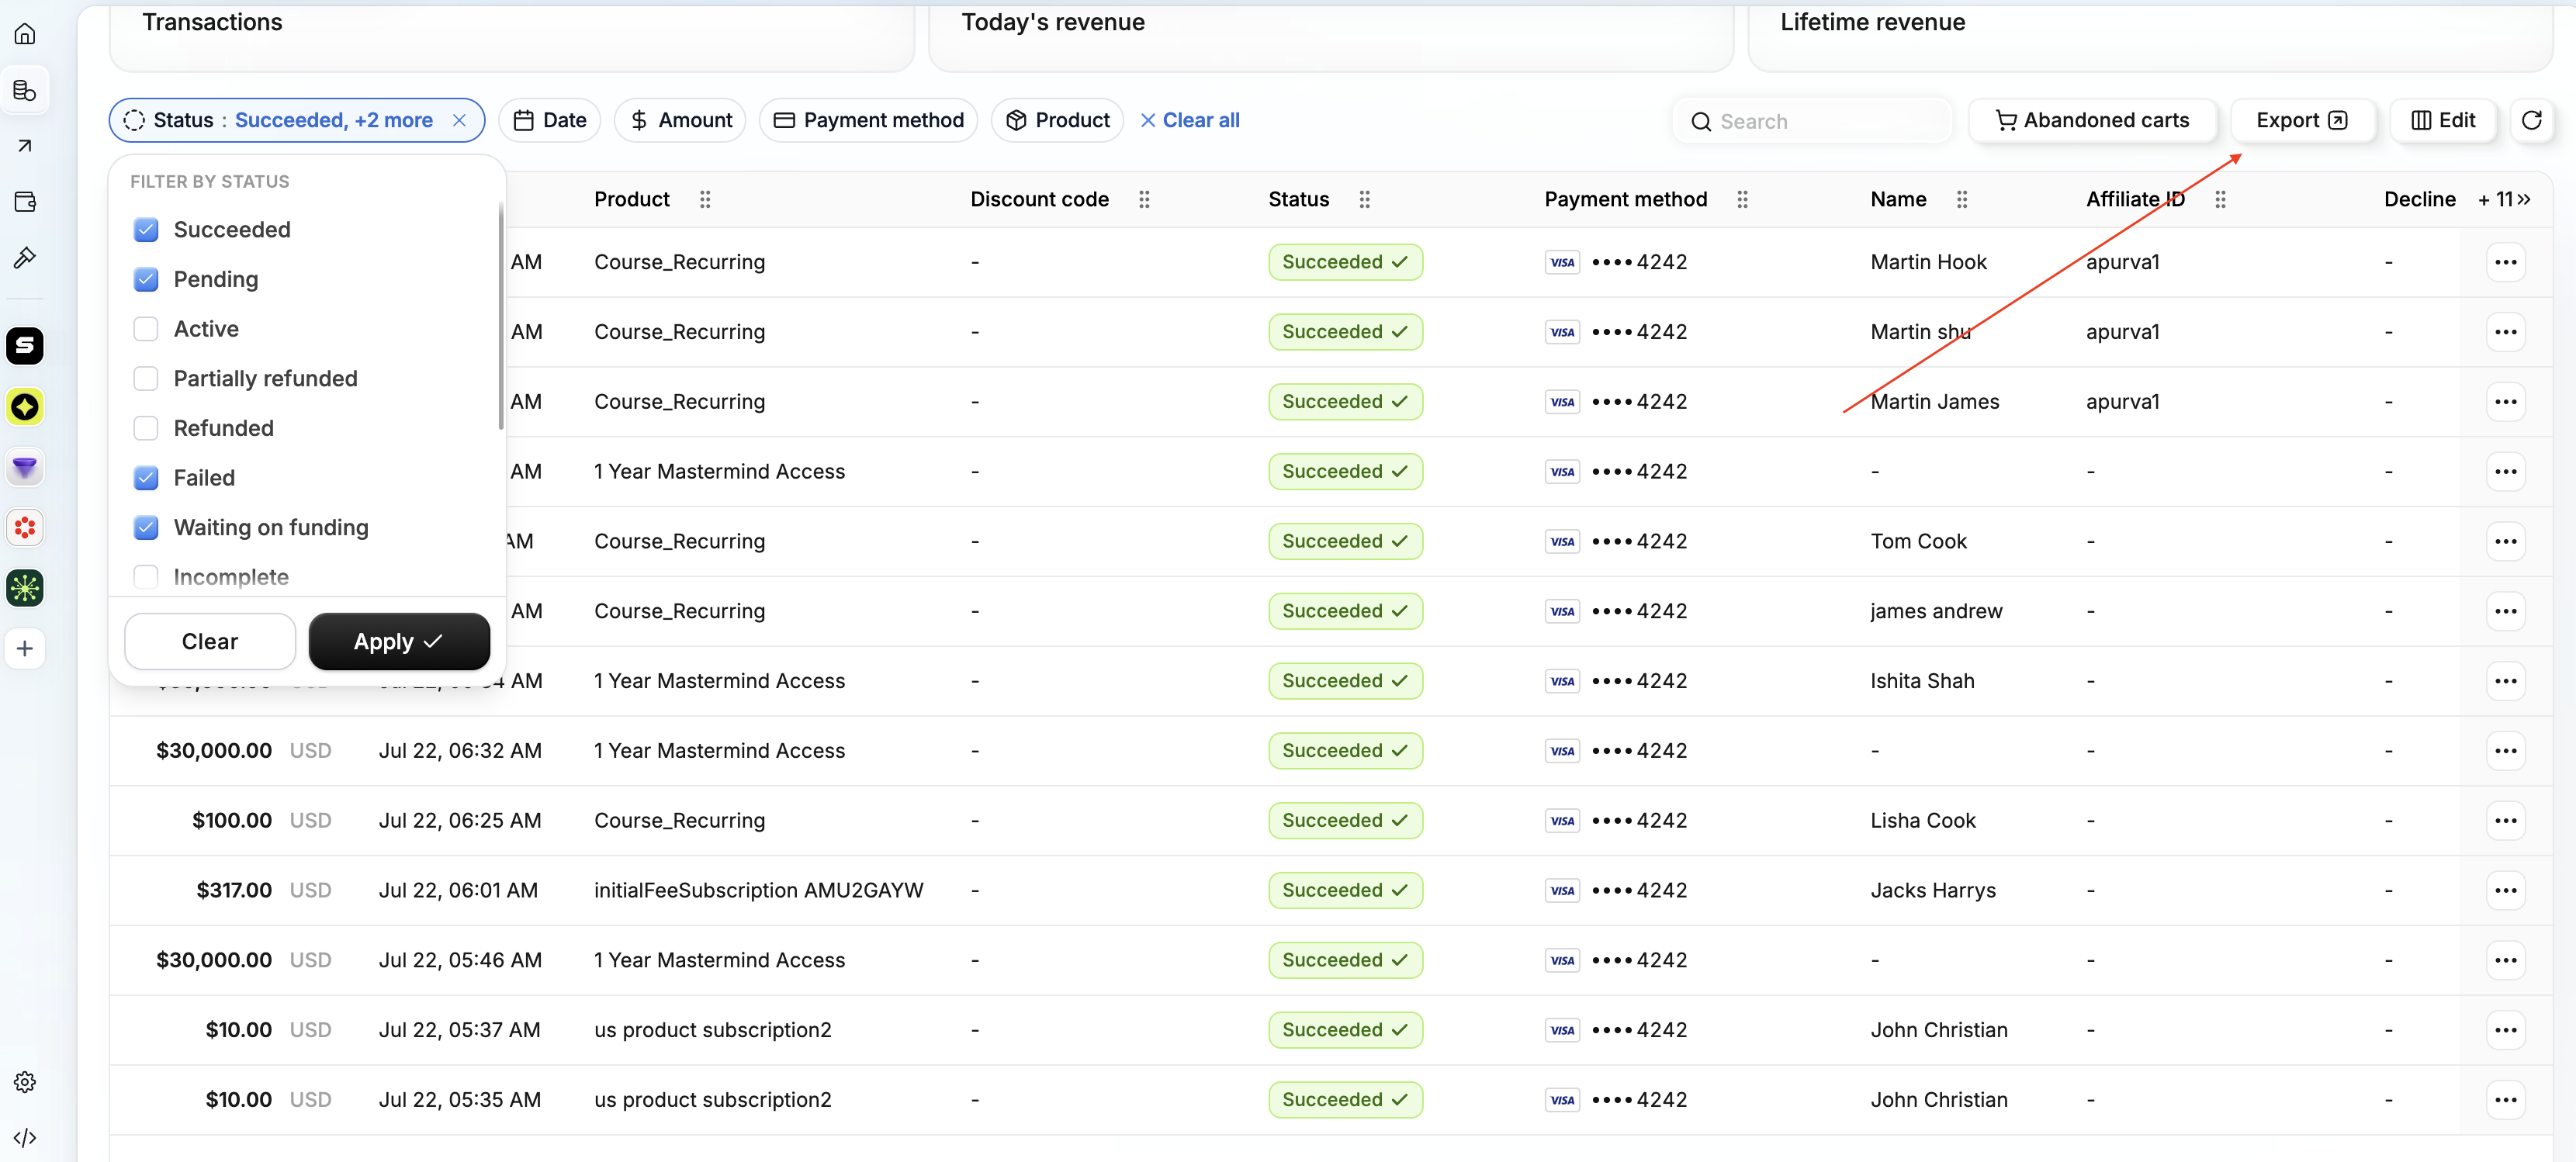This screenshot has height=1162, width=2576.
Task: Click the Export button
Action: pos(2302,120)
